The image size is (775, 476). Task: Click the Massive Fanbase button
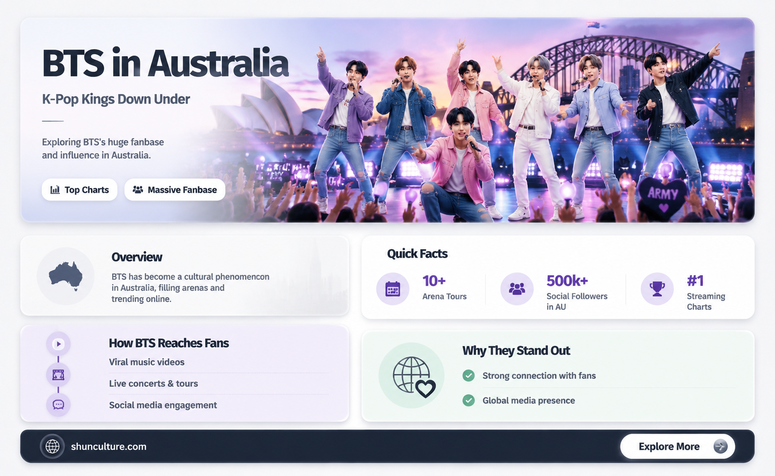click(x=175, y=190)
